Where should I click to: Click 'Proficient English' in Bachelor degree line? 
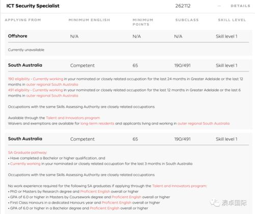pyautogui.click(x=105, y=208)
